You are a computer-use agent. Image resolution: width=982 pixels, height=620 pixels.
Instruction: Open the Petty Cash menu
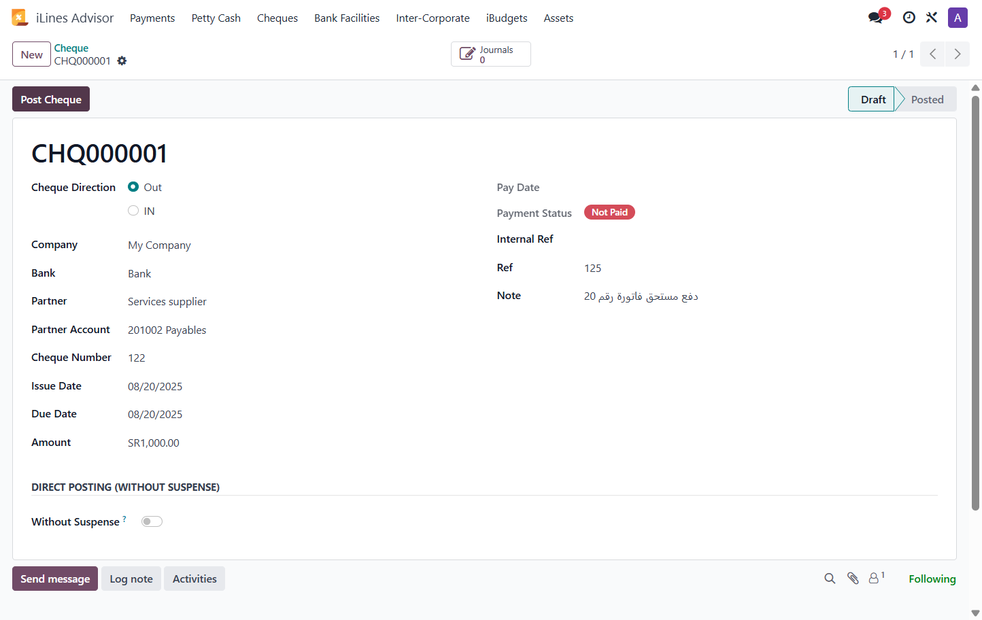(216, 18)
